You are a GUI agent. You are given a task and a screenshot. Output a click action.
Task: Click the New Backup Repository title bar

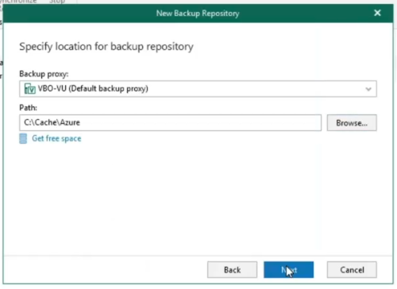[x=198, y=13]
